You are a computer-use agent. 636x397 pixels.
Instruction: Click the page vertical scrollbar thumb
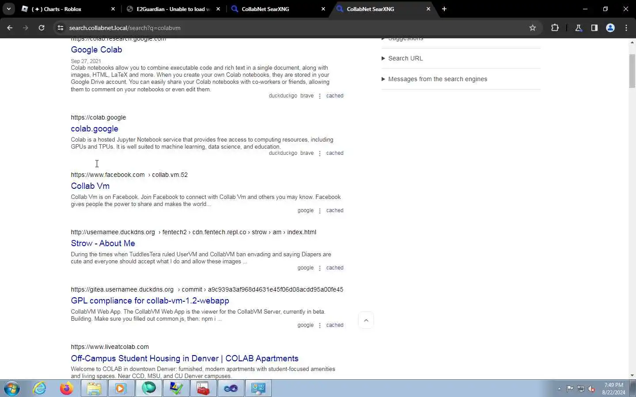[x=632, y=71]
